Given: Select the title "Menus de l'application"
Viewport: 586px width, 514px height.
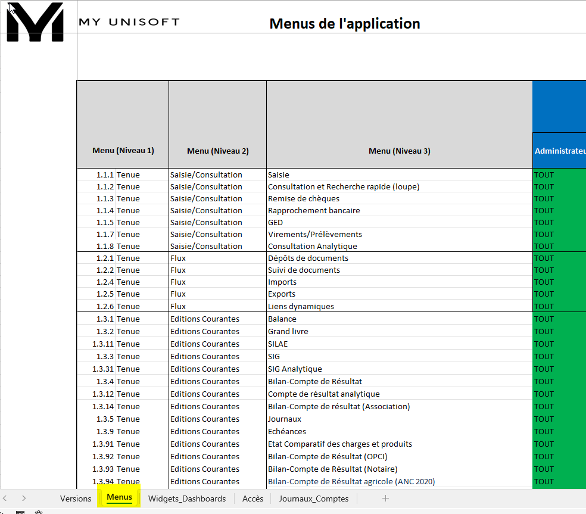Looking at the screenshot, I should click(345, 24).
